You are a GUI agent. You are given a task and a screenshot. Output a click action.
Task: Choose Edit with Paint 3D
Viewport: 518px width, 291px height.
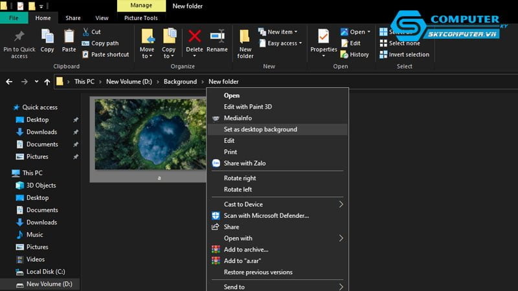[278, 107]
